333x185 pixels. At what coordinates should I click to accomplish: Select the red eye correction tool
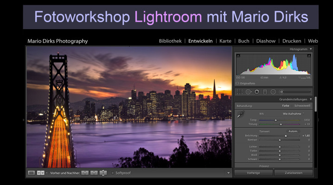pos(257,92)
